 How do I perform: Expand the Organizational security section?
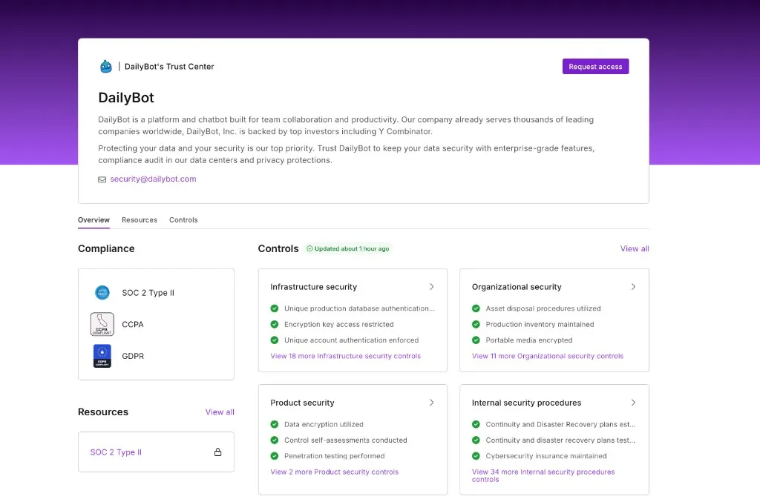pyautogui.click(x=633, y=286)
